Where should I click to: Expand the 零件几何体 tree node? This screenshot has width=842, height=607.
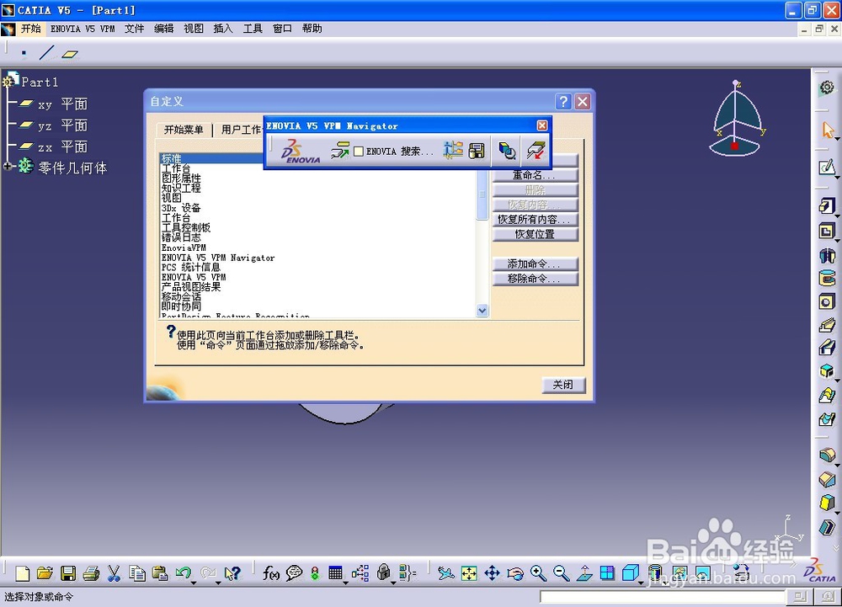8,167
